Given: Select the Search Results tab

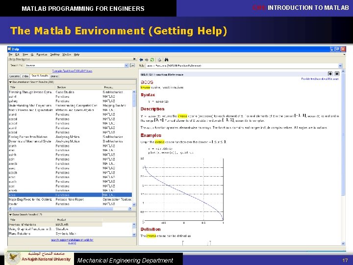Looking at the screenshot, I should click(x=40, y=76).
